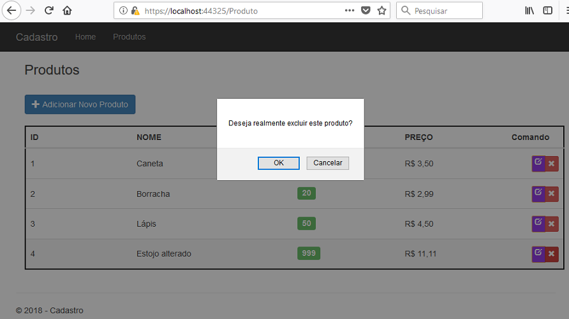Image resolution: width=569 pixels, height=319 pixels.
Task: Click the magnifier icon in Pesquisar box
Action: pyautogui.click(x=406, y=10)
